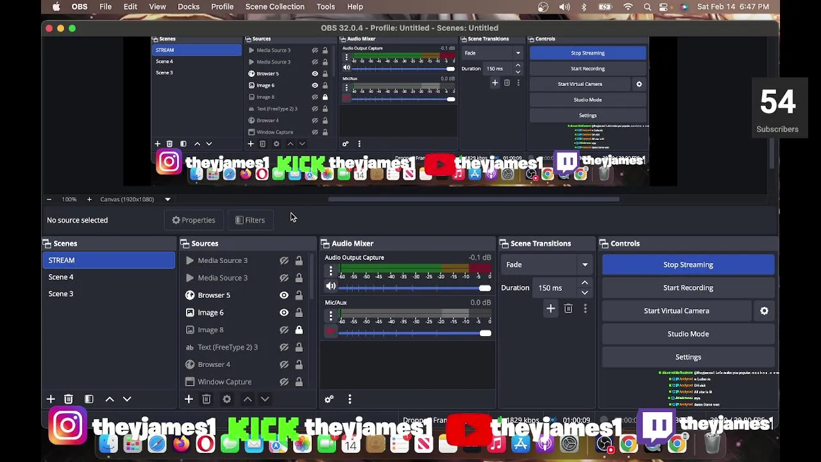Viewport: 821px width, 462px height.
Task: Open the Scene Collection menu
Action: point(275,6)
